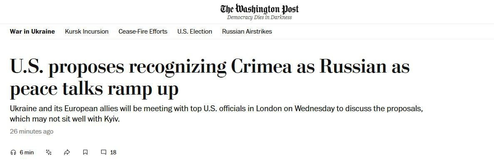Click the 6 min listen duration
Screen dimensions: 494x168
(x=27, y=152)
